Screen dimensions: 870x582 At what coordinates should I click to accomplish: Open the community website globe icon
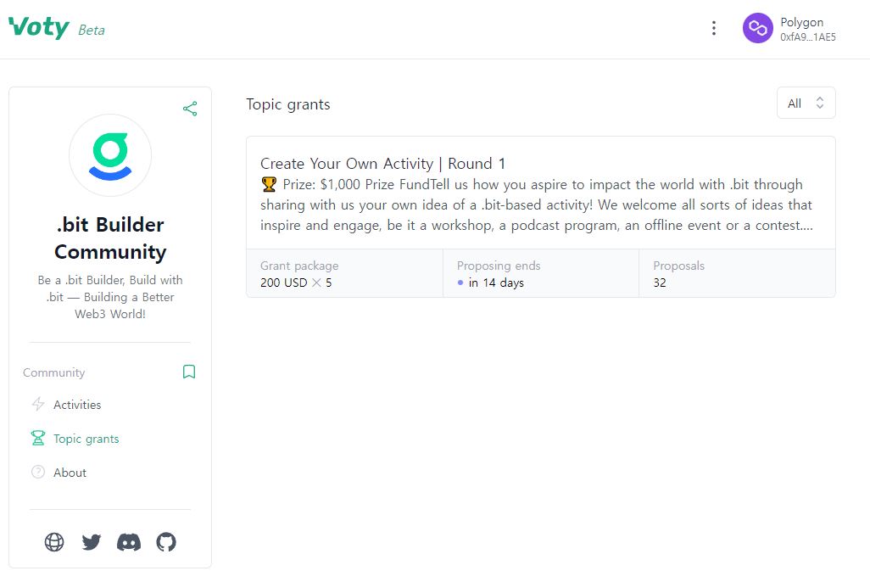[x=53, y=541]
